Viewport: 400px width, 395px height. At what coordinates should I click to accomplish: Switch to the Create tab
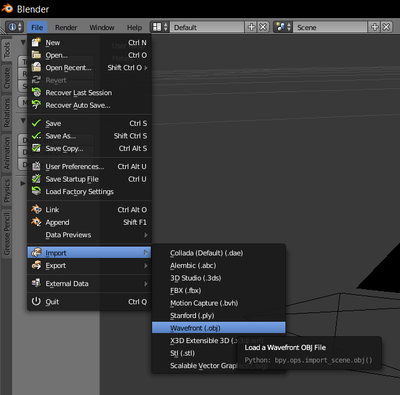tap(7, 78)
